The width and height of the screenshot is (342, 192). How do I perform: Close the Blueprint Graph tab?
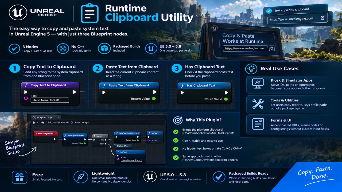[59, 117]
